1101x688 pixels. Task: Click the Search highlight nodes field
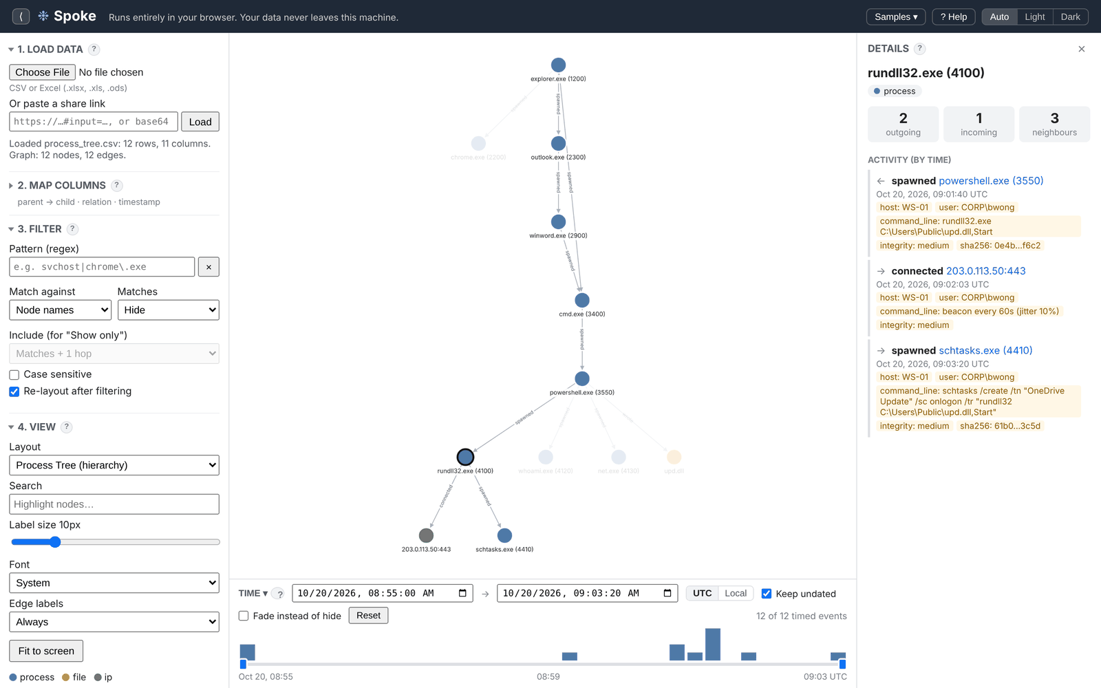tap(114, 504)
